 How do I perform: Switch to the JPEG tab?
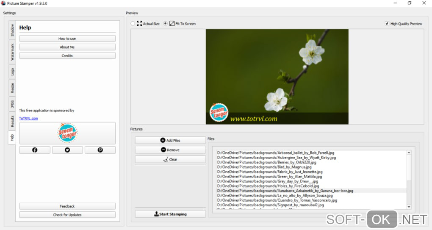pos(12,104)
